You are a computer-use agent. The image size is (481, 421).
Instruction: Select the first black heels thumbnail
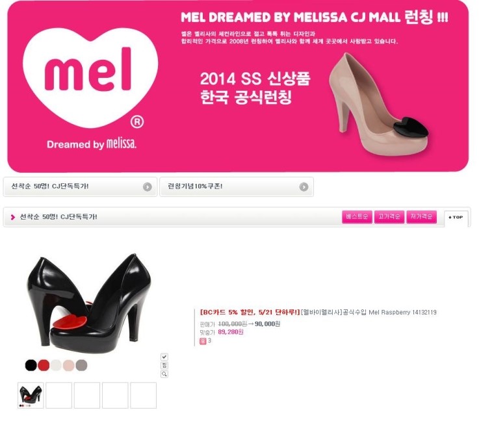point(31,395)
